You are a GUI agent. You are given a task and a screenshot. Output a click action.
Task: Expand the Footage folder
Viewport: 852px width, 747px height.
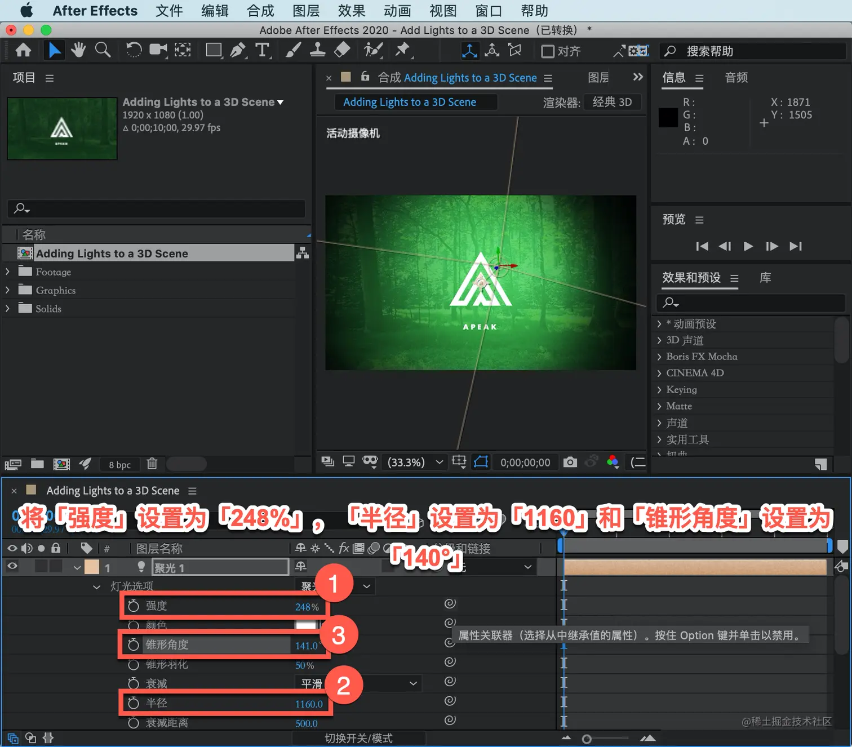(7, 272)
